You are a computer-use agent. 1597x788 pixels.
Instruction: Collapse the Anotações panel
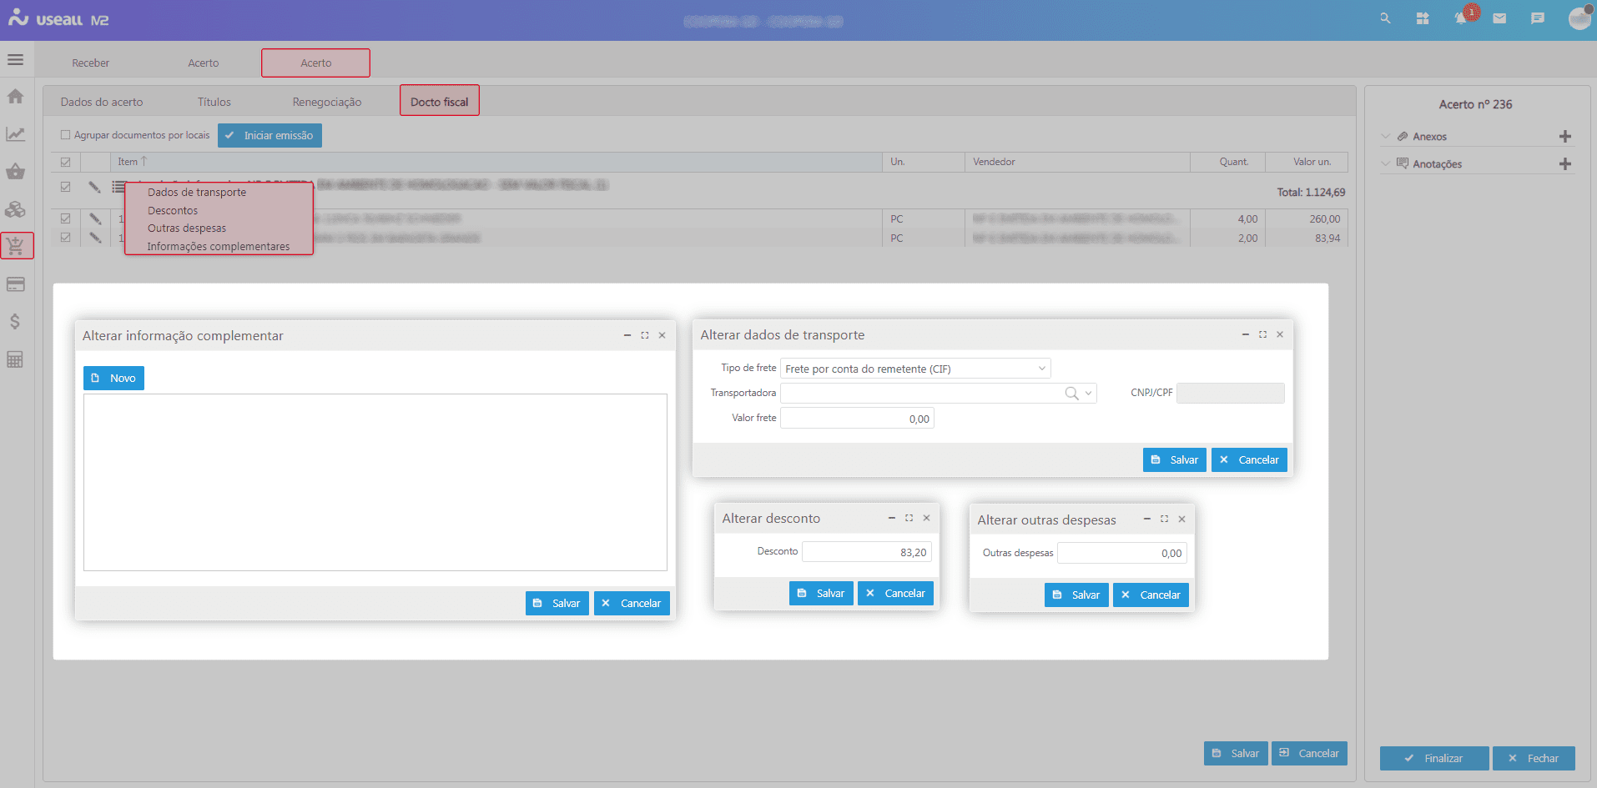pos(1387,163)
